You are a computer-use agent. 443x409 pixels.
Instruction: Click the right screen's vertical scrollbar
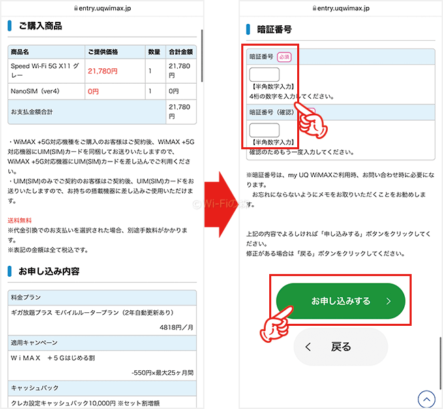pos(440,363)
